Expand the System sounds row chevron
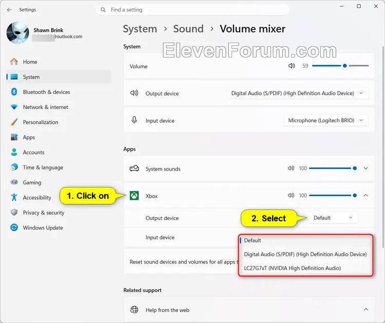This screenshot has height=323, width=385. point(365,168)
